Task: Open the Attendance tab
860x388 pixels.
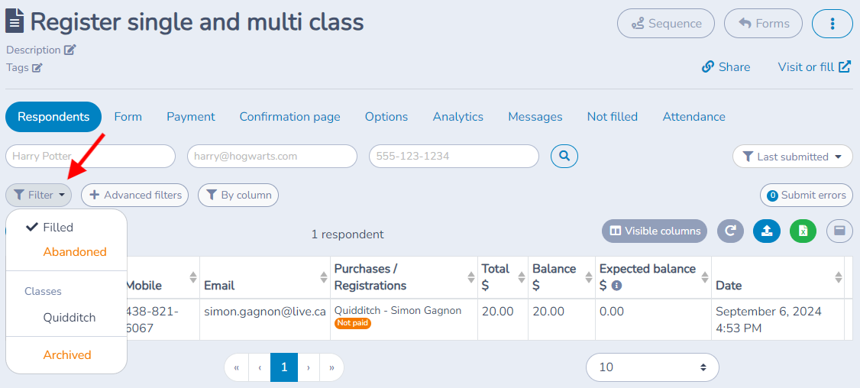Action: (x=693, y=117)
